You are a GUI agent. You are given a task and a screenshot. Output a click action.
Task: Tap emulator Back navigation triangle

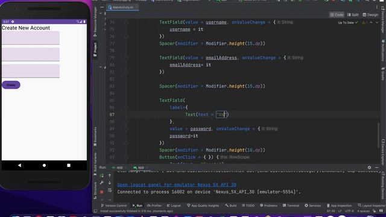pos(19,165)
